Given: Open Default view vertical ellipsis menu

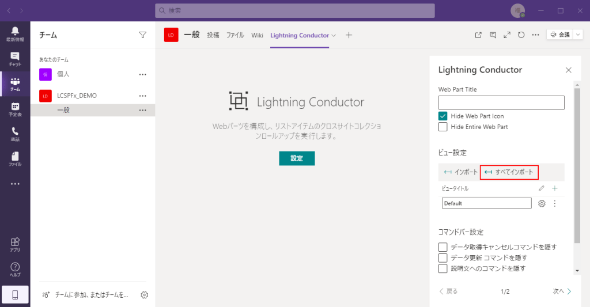Looking at the screenshot, I should (555, 203).
